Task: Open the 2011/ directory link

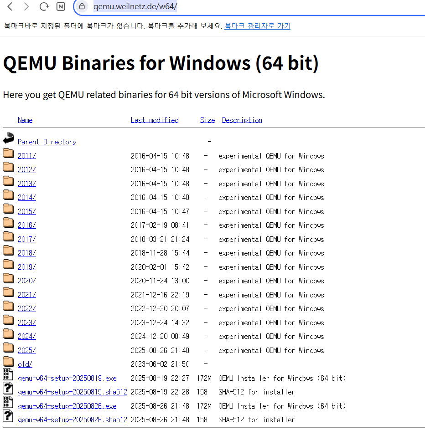Action: pos(26,156)
